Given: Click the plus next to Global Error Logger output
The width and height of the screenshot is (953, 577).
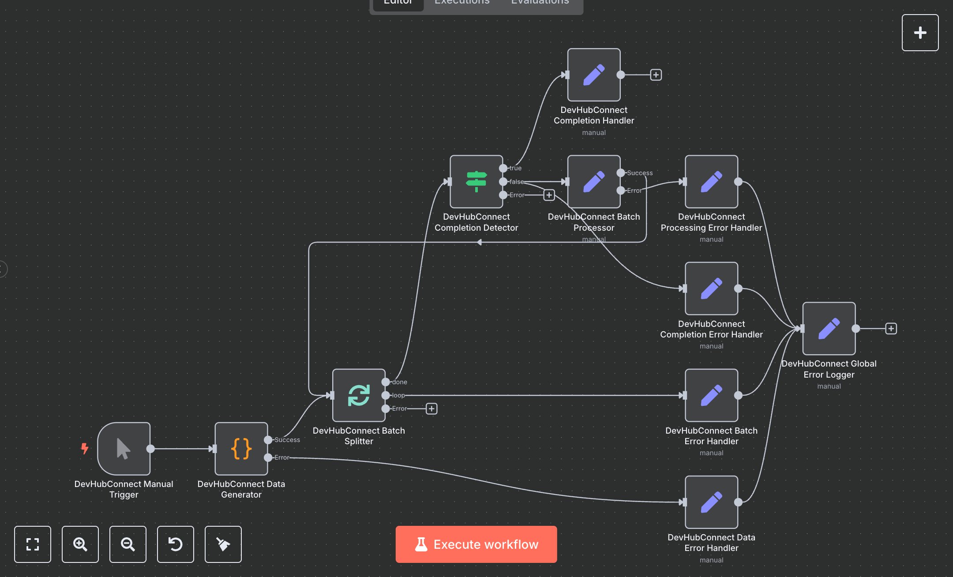Looking at the screenshot, I should click(891, 329).
